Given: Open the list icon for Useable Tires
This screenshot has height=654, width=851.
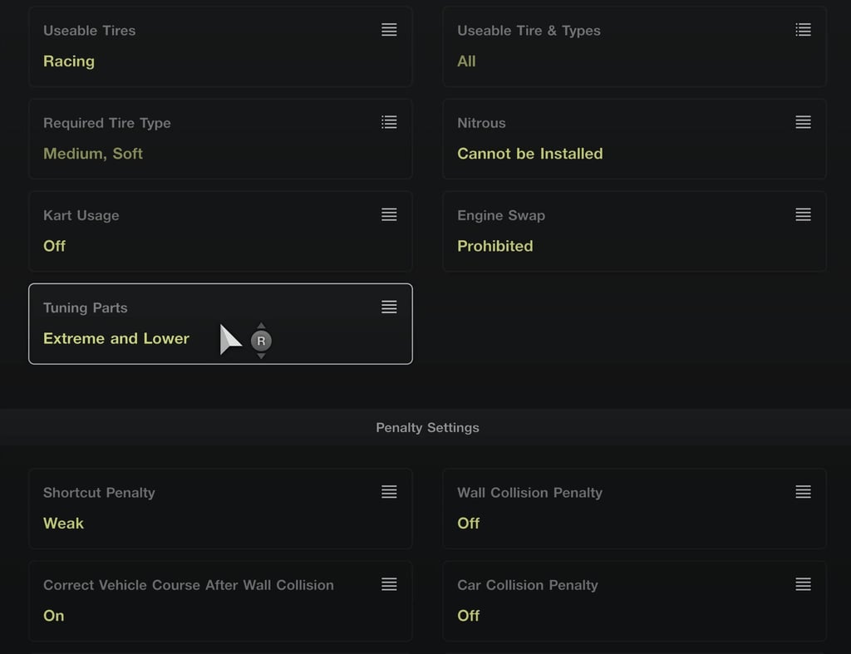Looking at the screenshot, I should [x=389, y=30].
